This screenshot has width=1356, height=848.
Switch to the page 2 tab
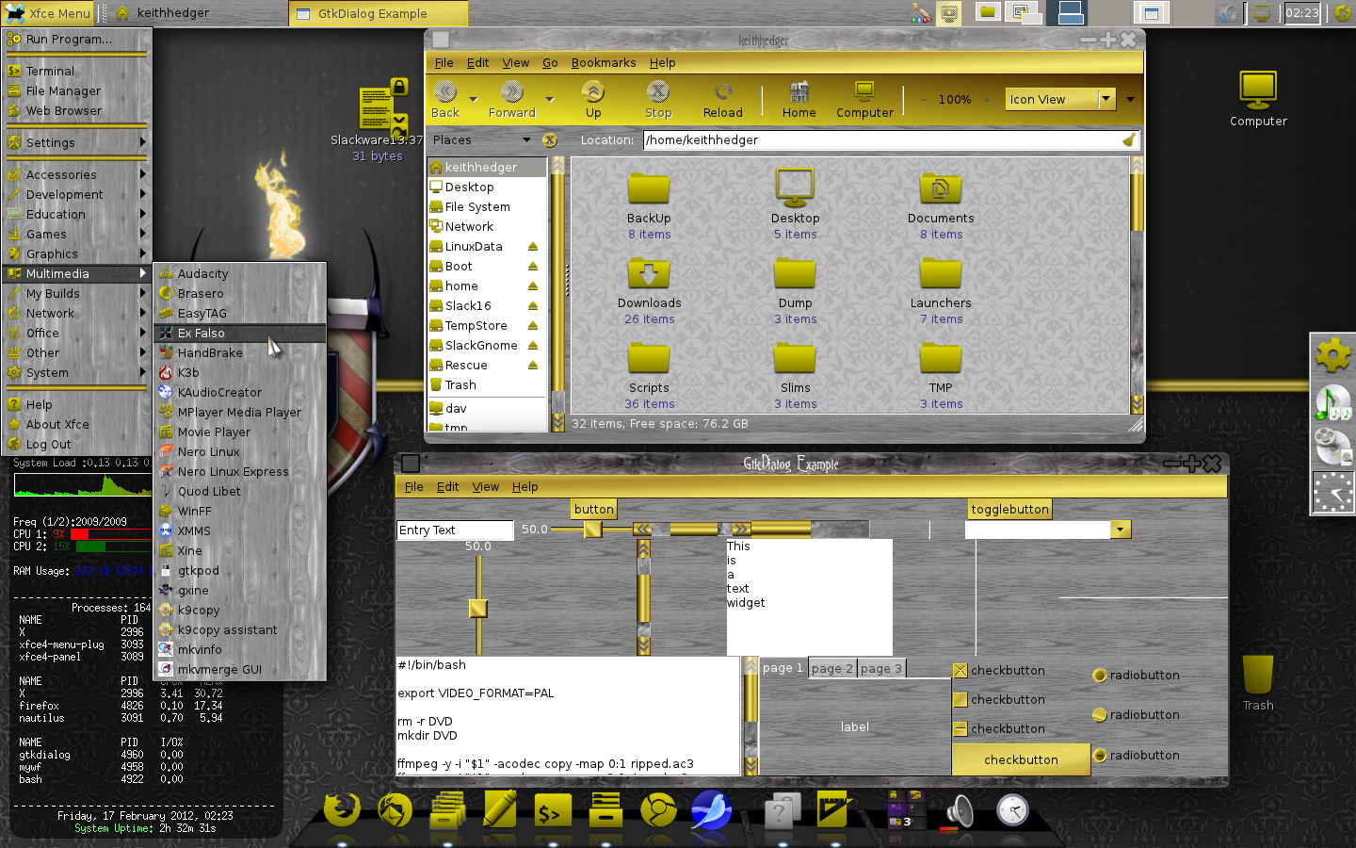point(831,669)
